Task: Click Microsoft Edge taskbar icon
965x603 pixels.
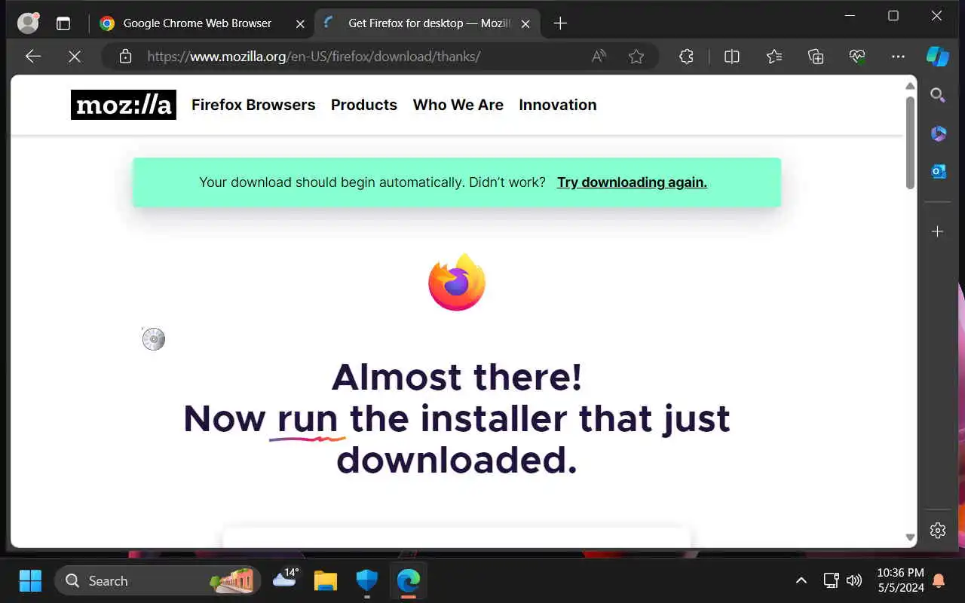Action: [408, 581]
